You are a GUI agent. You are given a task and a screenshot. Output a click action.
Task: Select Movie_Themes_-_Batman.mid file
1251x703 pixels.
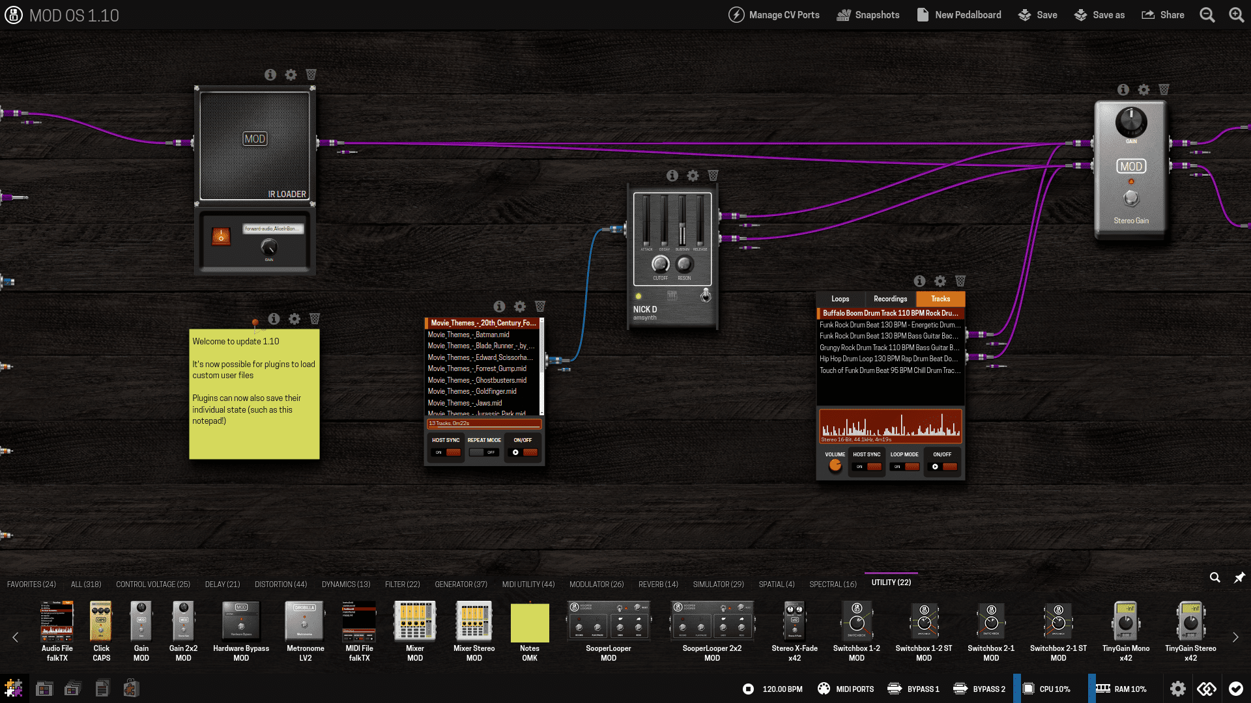tap(482, 335)
